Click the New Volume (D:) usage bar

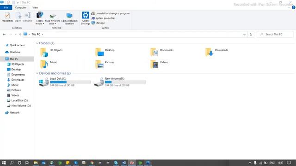pos(125,82)
